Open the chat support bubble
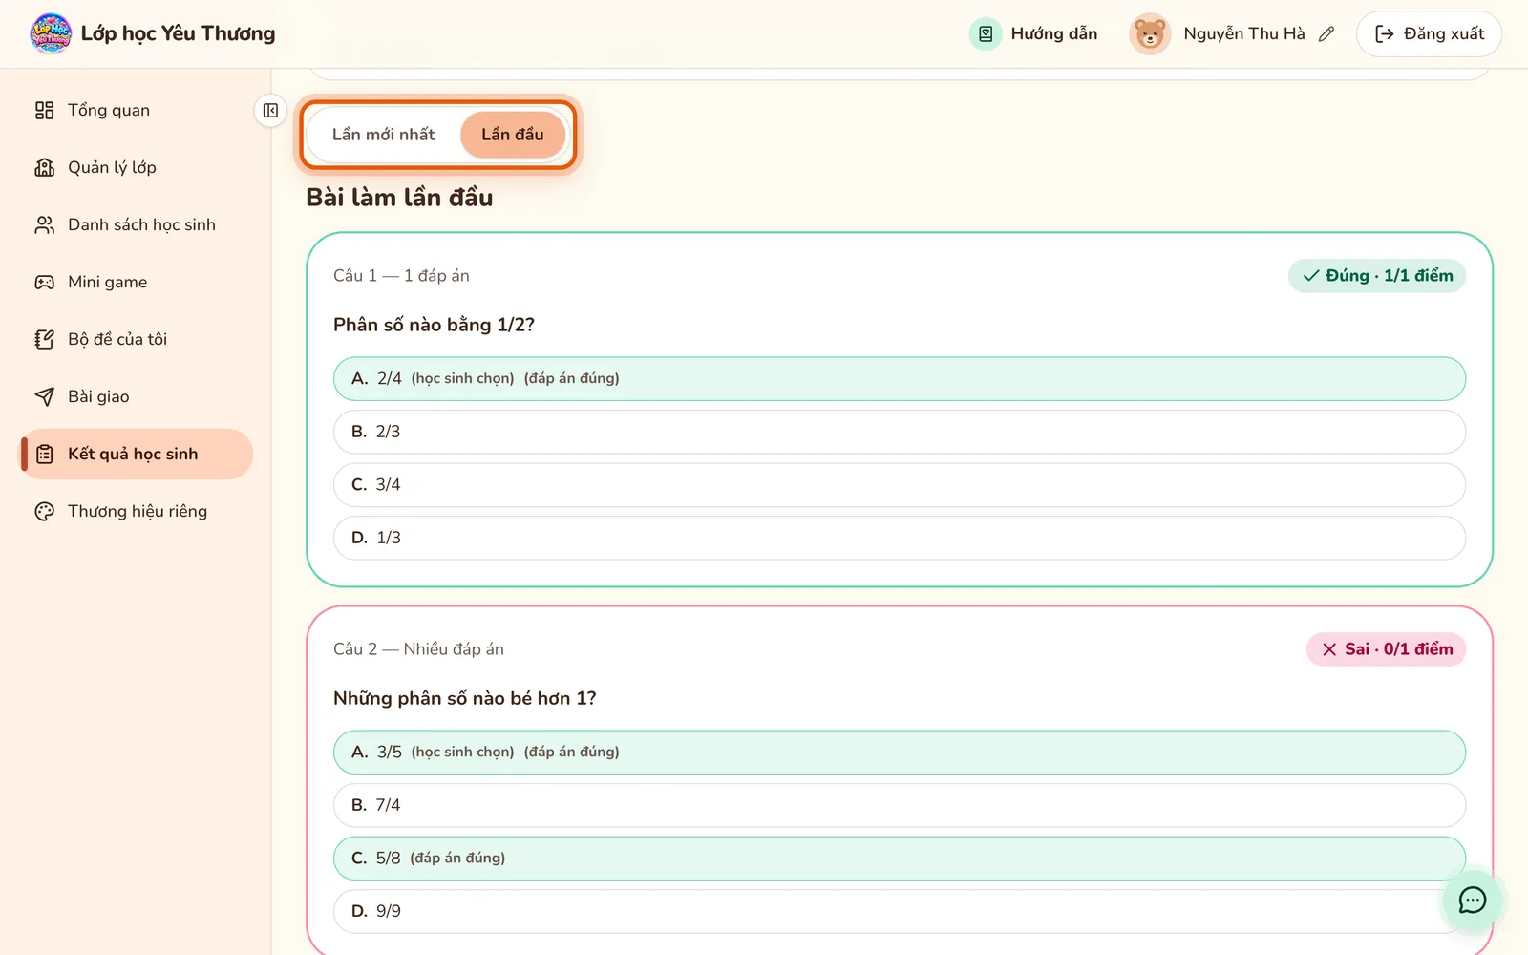Viewport: 1528px width, 955px height. click(x=1472, y=900)
